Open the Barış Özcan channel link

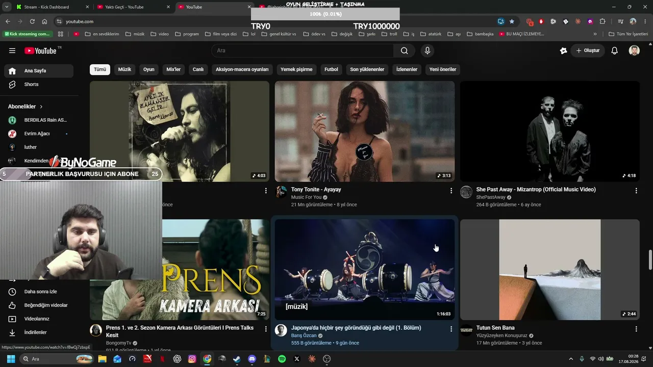(x=304, y=336)
